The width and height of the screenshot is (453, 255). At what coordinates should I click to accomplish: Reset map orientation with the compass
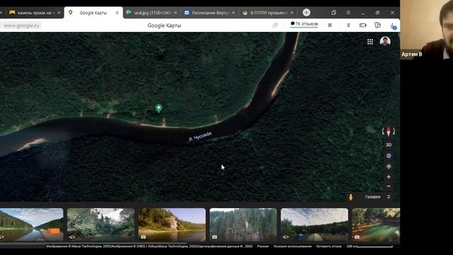pyautogui.click(x=389, y=131)
